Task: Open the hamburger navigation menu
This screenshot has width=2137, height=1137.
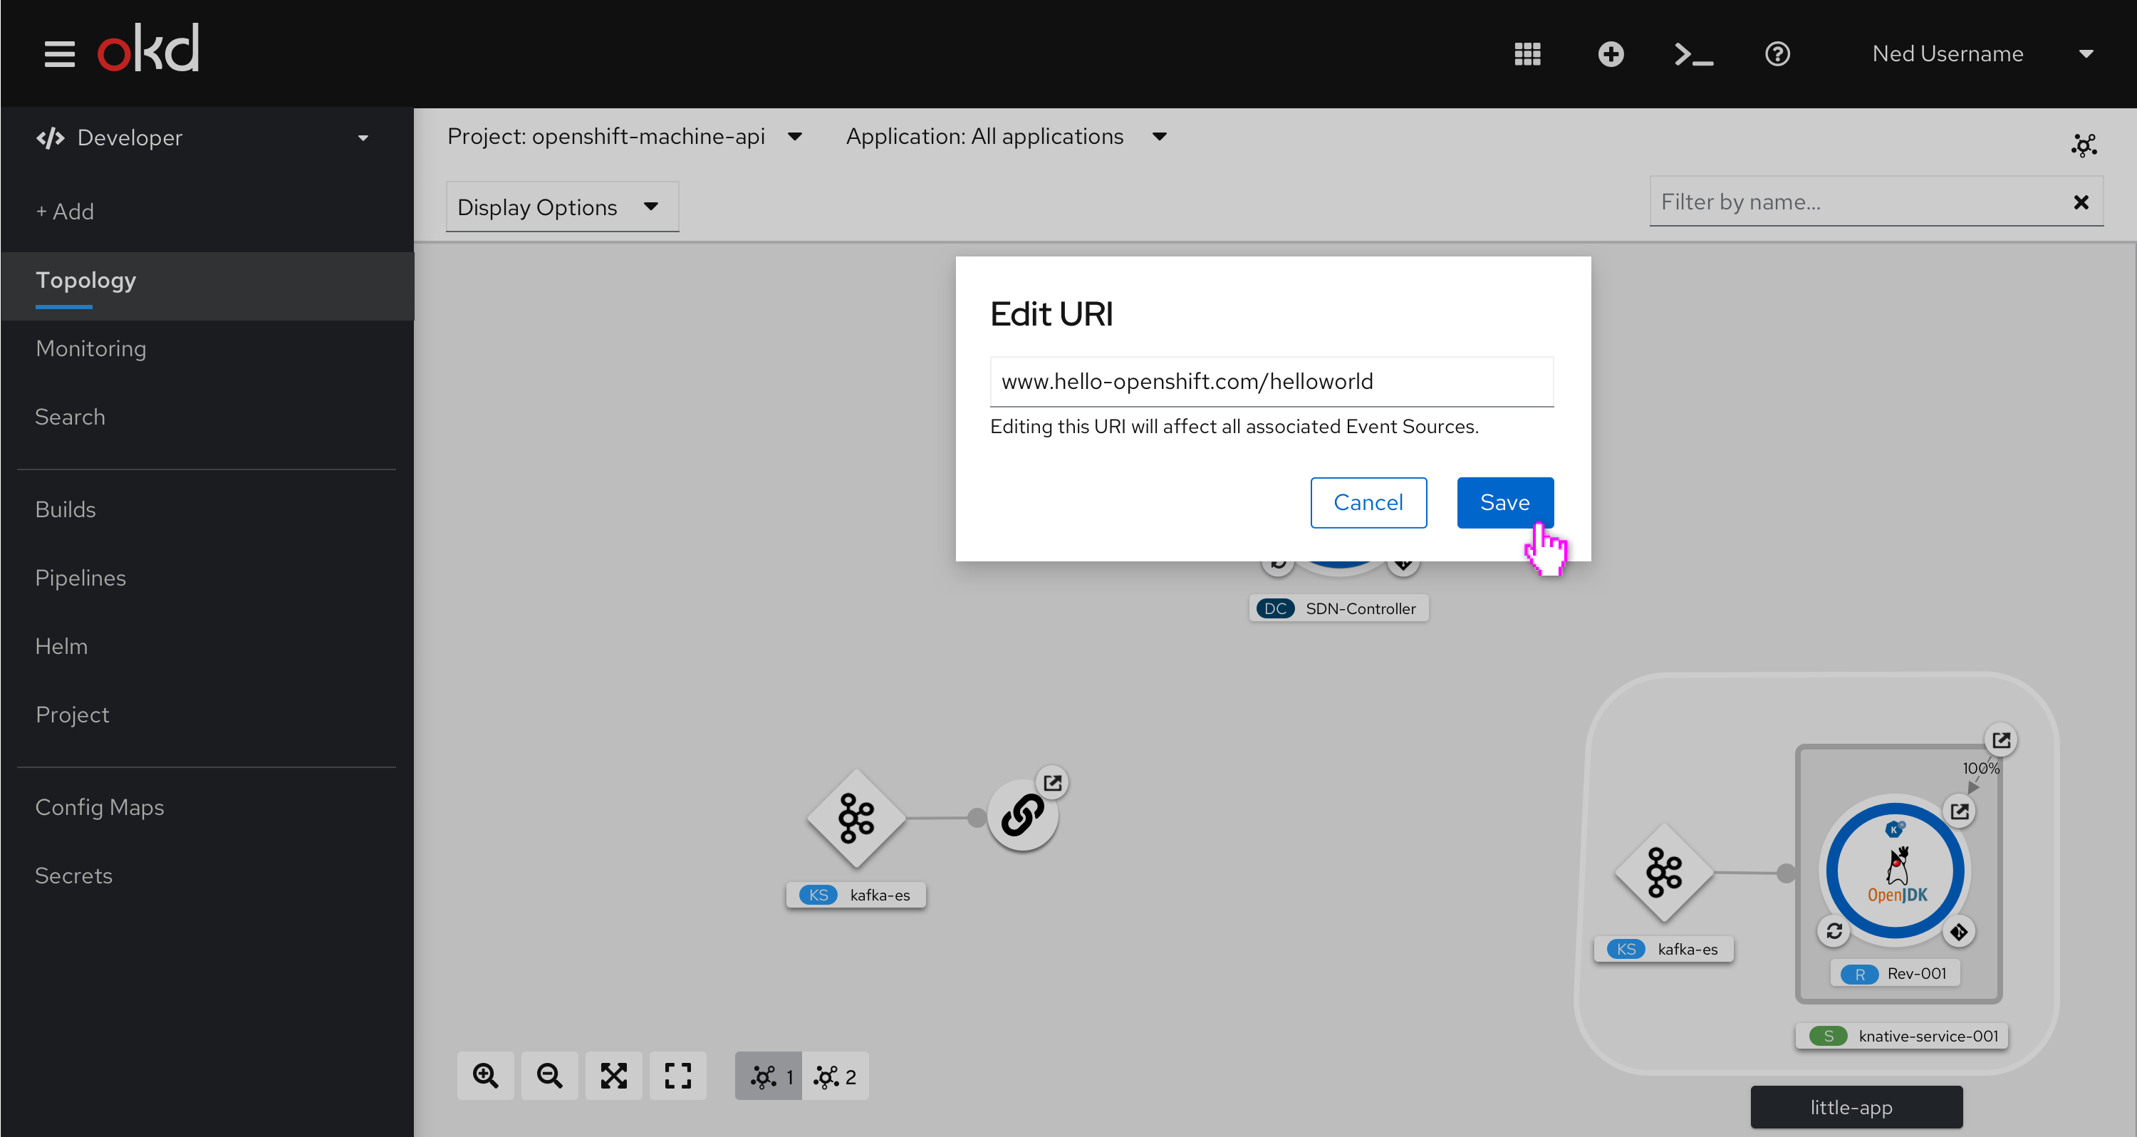Action: click(59, 54)
